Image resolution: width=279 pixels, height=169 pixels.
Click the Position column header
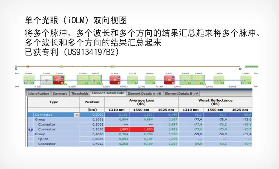[x=92, y=102]
